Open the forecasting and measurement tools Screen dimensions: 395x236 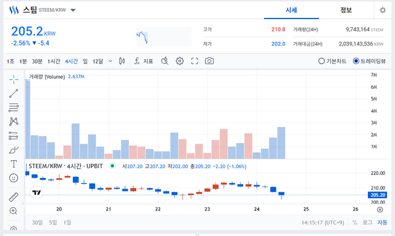coord(14,136)
